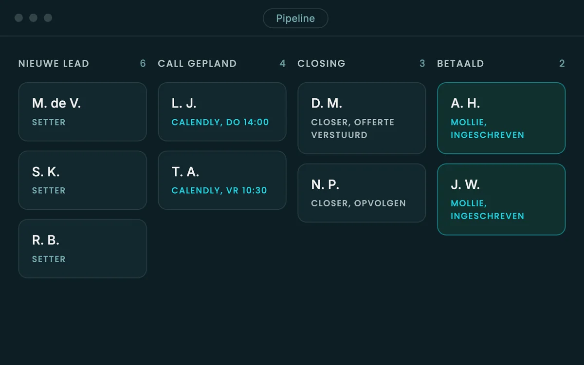Click 'CALENDLY, VR 10:30' text

[219, 190]
